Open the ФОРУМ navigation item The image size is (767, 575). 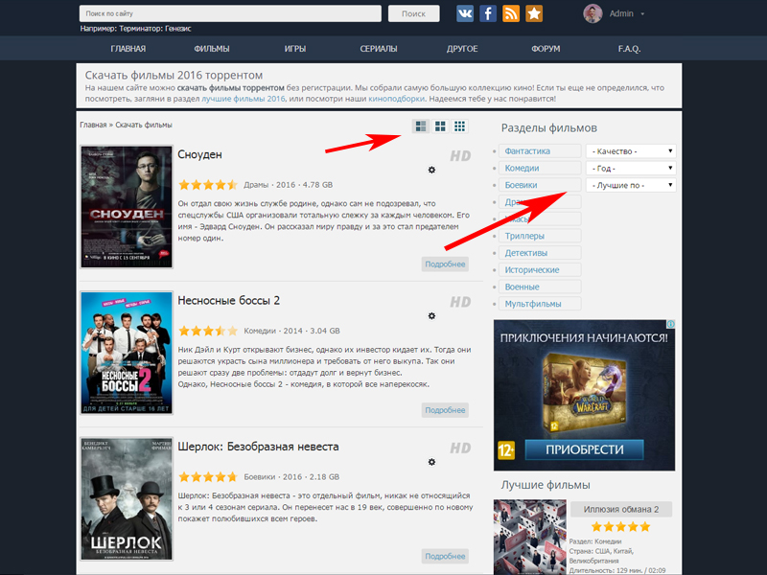[546, 49]
